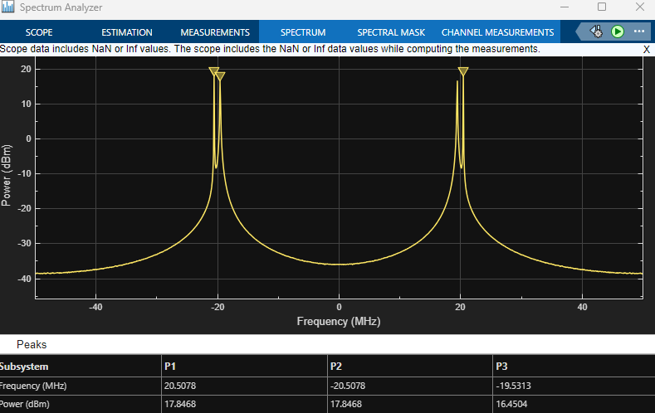Click the green Run playback button

[618, 32]
